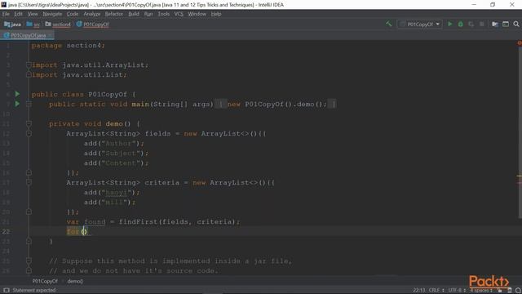Open the Run menu
This screenshot has width=522, height=294.
[148, 14]
